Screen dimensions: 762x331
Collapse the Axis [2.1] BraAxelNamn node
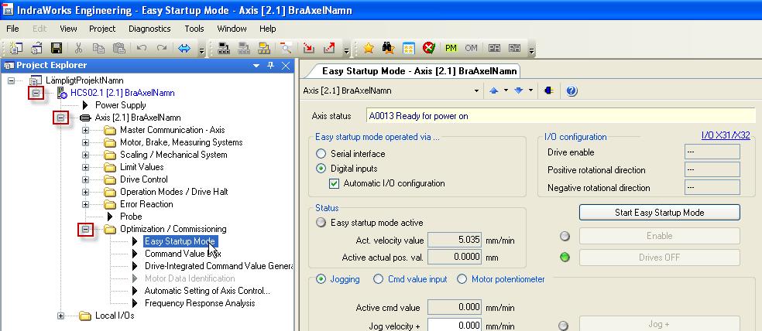[x=60, y=118]
